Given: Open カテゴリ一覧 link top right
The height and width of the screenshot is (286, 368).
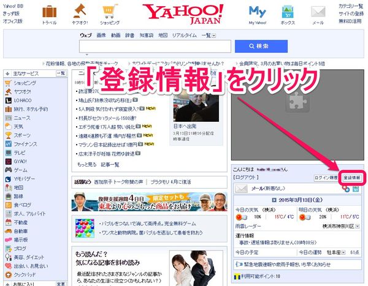Looking at the screenshot, I should (x=351, y=6).
